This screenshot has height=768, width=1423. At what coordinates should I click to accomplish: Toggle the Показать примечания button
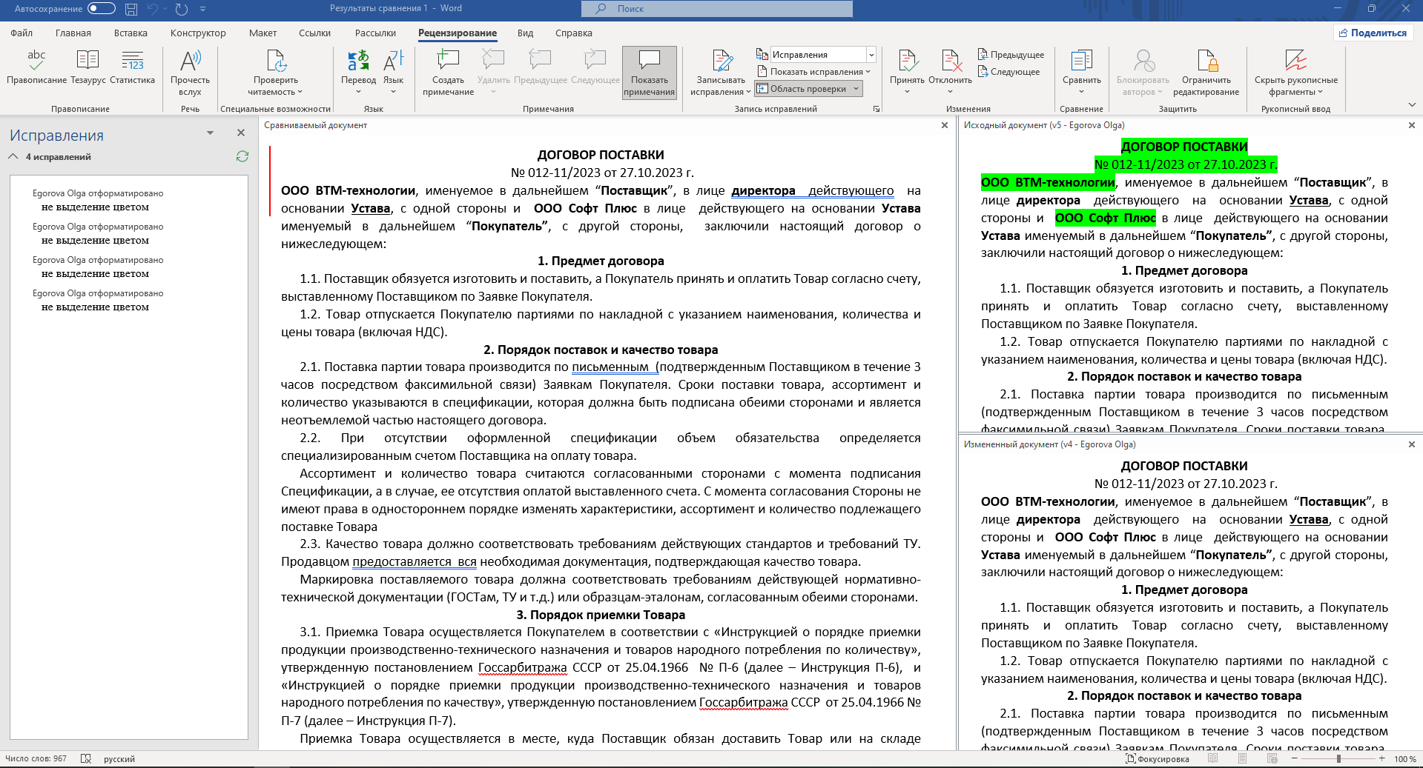pos(650,72)
